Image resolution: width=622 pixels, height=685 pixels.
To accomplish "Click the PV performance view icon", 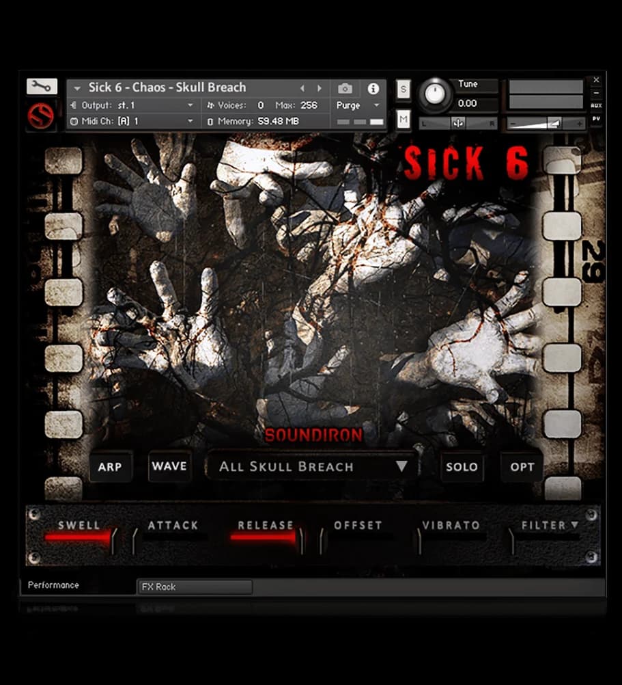I will pyautogui.click(x=595, y=118).
